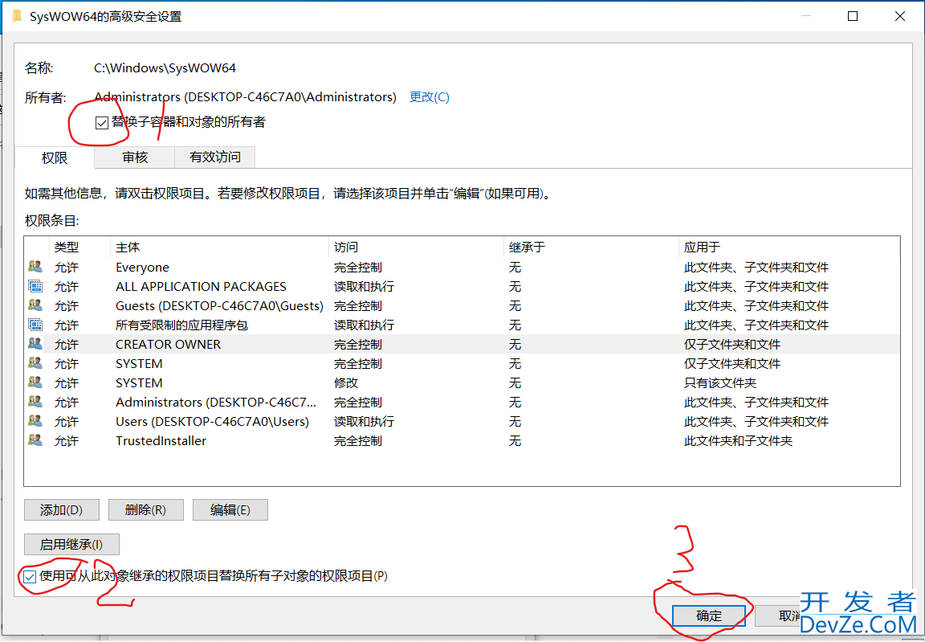Select the Everyone permission entry
This screenshot has width=925, height=642.
coord(462,268)
